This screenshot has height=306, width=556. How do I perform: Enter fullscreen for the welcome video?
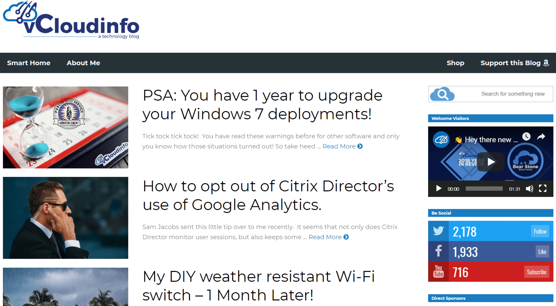point(543,188)
